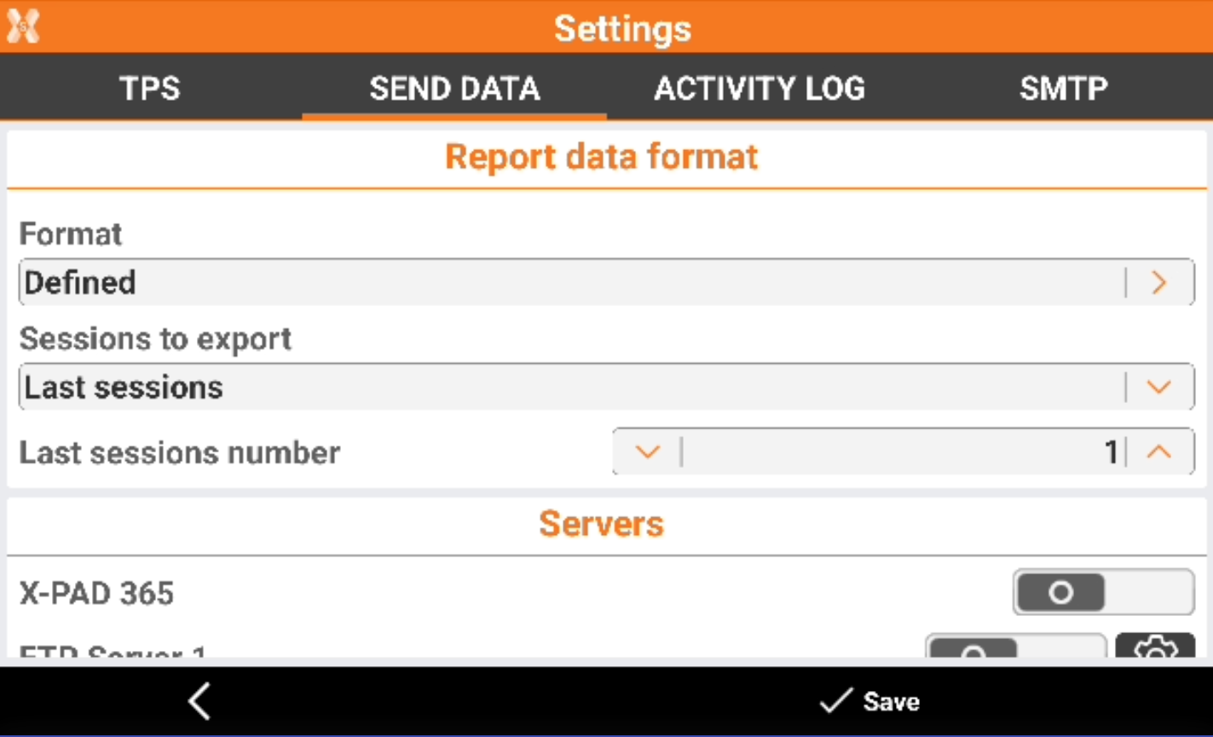Save the settings
The width and height of the screenshot is (1213, 737).
870,701
